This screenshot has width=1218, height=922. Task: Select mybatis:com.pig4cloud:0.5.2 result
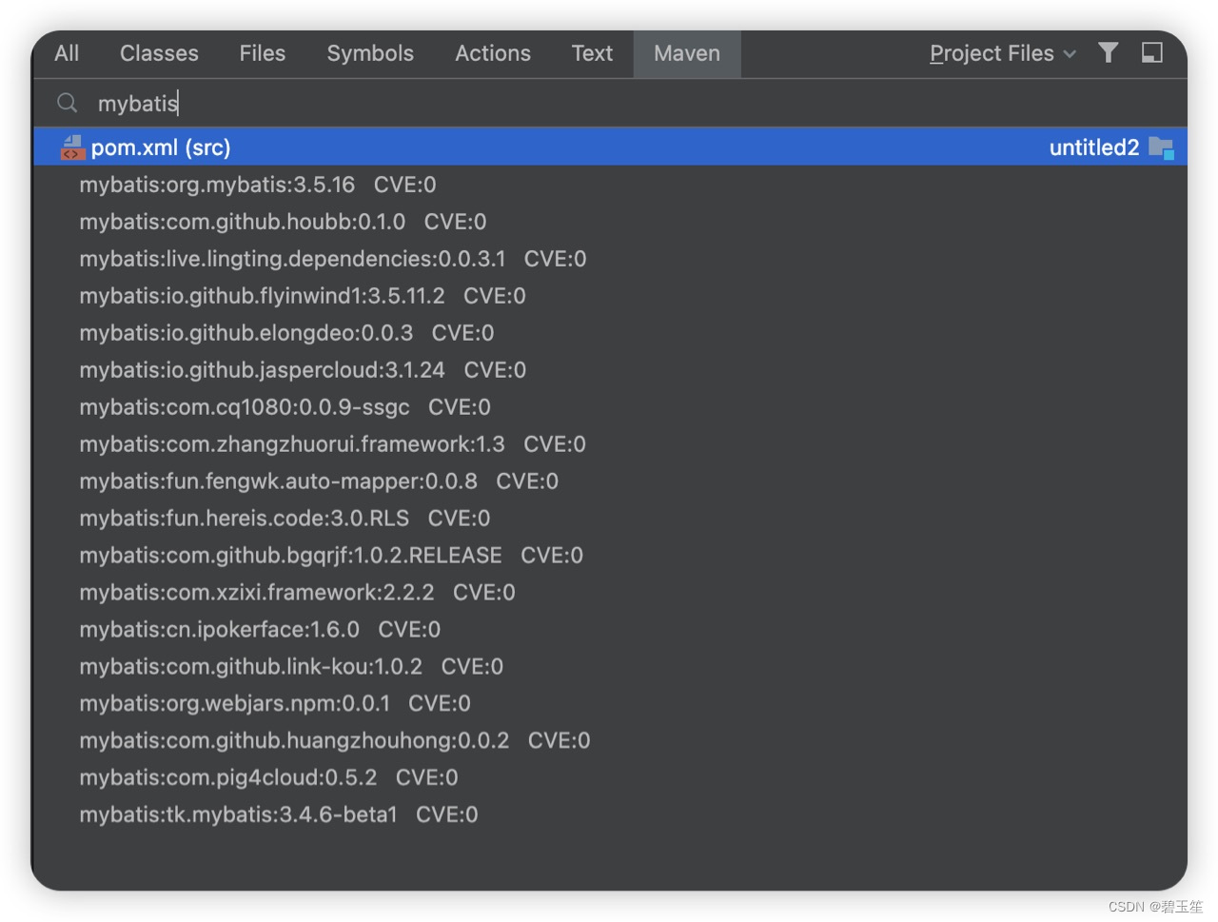[610, 778]
